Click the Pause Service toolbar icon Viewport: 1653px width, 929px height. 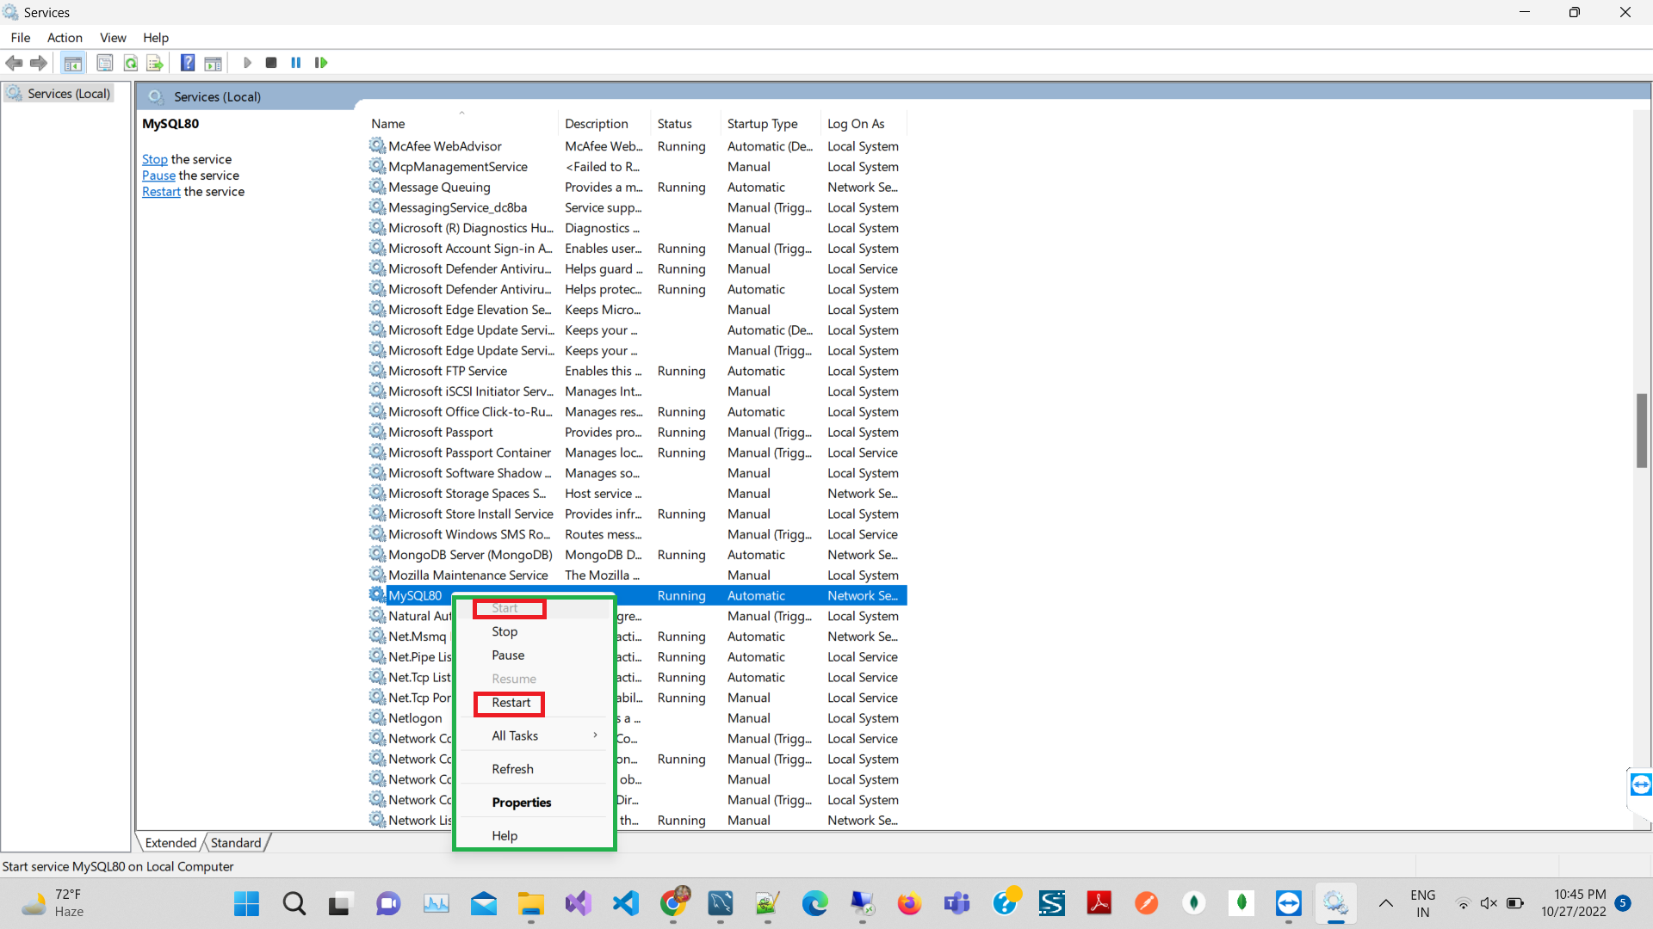tap(296, 63)
